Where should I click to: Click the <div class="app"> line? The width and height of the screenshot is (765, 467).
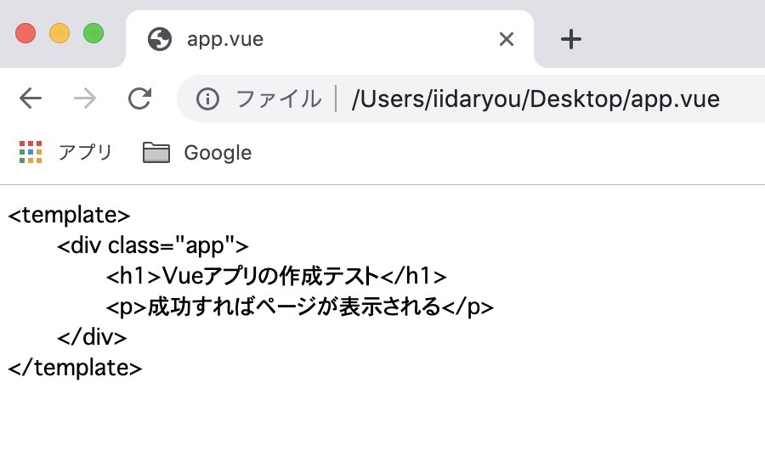tap(153, 245)
